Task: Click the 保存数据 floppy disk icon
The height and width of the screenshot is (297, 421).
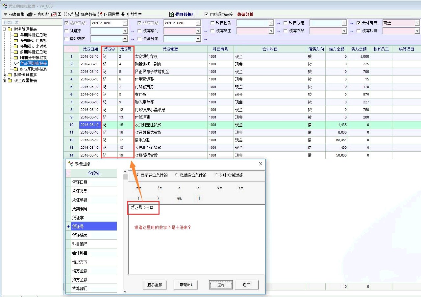Action: (77, 14)
